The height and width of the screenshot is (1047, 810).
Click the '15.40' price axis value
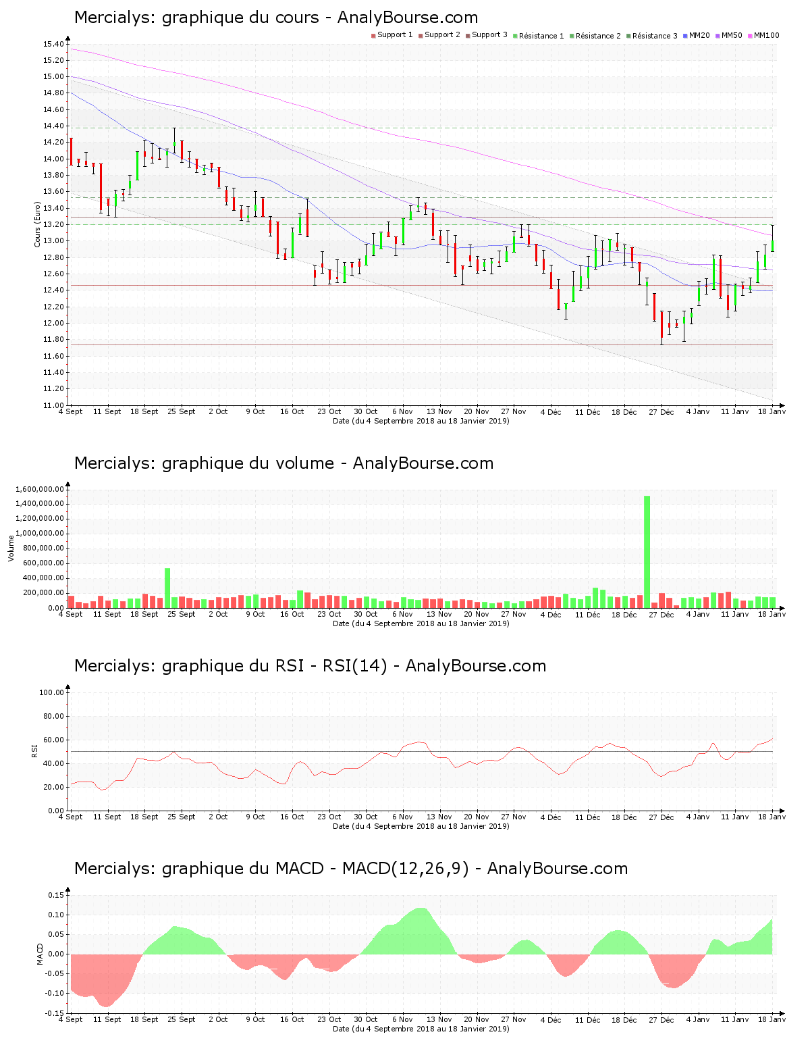coord(54,44)
